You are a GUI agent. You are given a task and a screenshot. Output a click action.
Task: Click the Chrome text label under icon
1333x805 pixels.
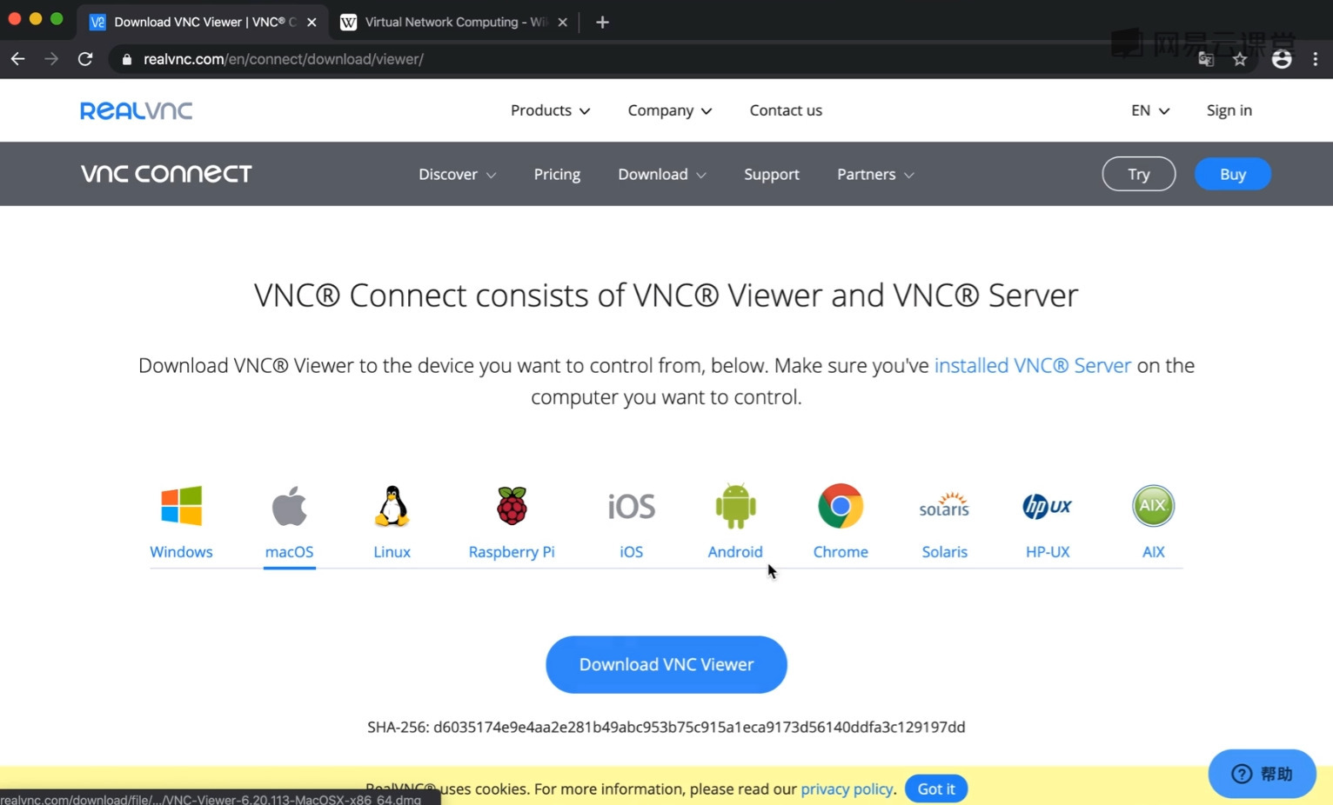(841, 552)
